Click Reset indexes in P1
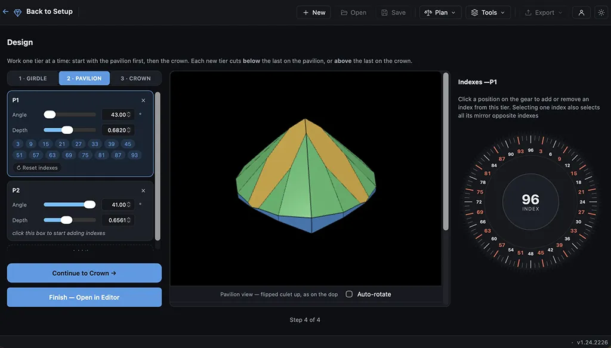Viewport: 611px width, 348px height. [x=37, y=168]
